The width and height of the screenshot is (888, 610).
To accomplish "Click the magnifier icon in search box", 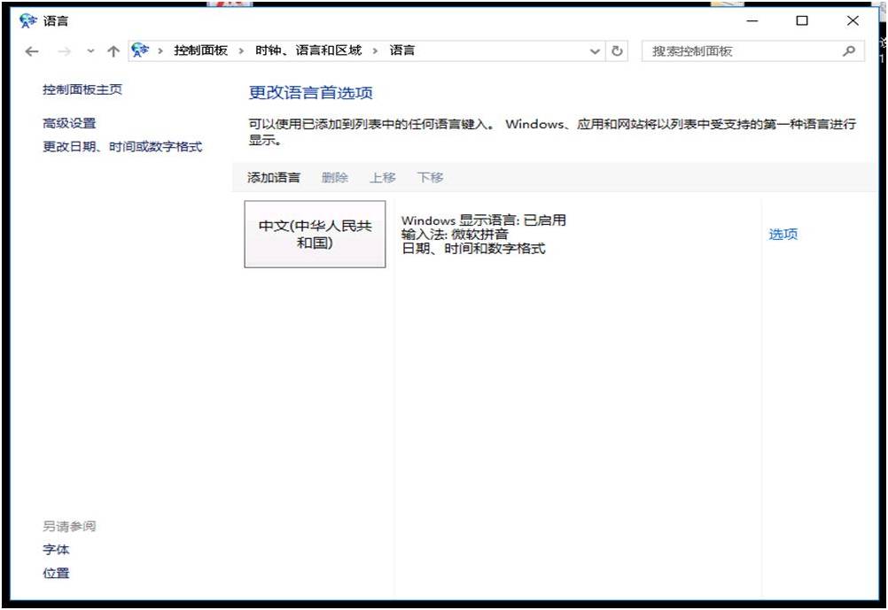I will pos(849,51).
